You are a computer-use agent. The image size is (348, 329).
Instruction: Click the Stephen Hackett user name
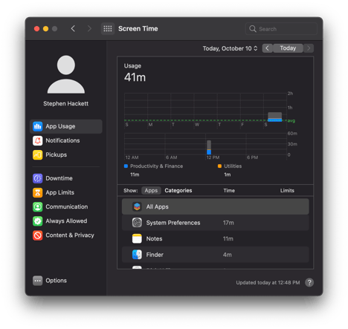click(66, 104)
